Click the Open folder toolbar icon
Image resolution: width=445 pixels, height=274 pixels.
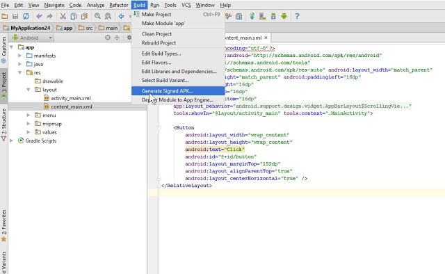[x=5, y=16]
